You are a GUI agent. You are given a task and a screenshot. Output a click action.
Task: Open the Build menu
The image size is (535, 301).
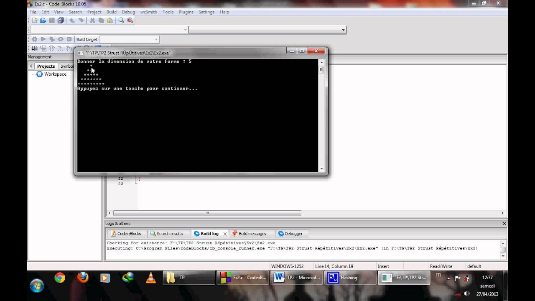click(112, 12)
